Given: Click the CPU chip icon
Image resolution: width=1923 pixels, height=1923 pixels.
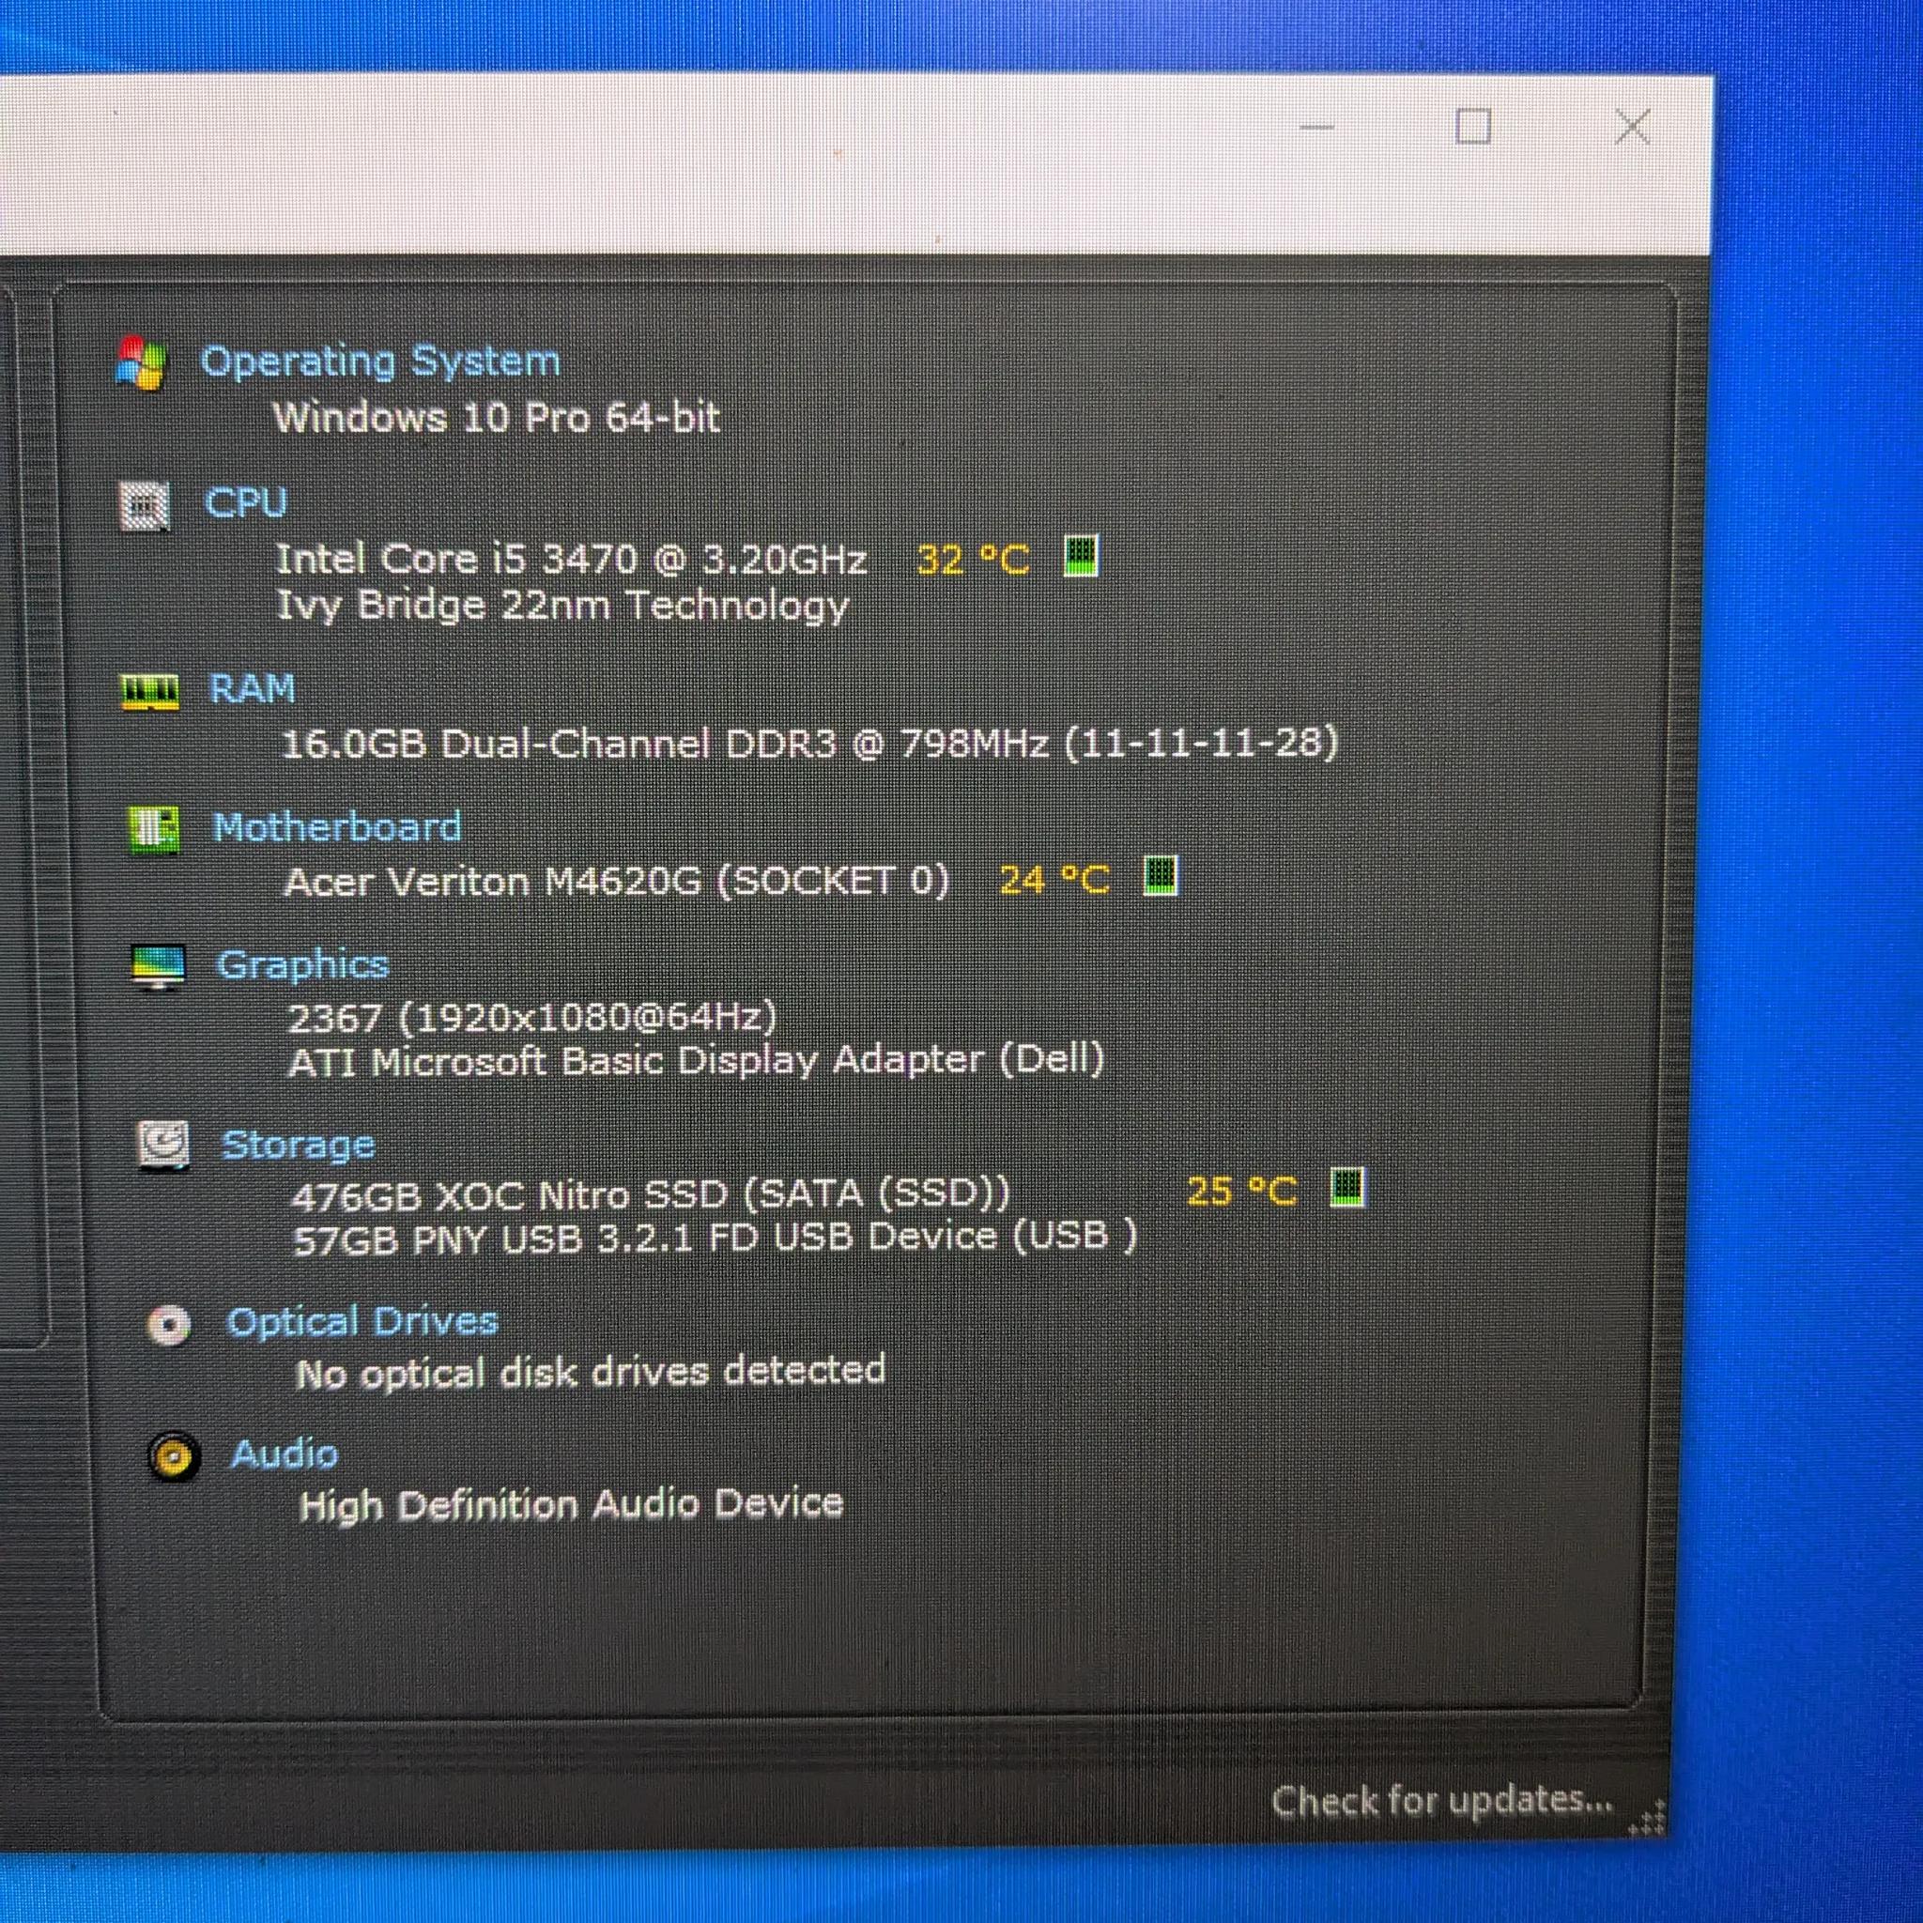Looking at the screenshot, I should click(x=145, y=506).
